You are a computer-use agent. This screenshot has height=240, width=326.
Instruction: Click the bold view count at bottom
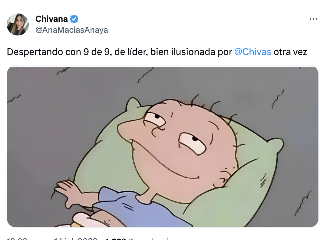pos(115,239)
